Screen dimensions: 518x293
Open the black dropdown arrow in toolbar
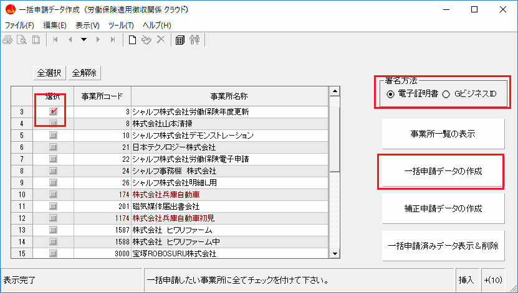(84, 40)
